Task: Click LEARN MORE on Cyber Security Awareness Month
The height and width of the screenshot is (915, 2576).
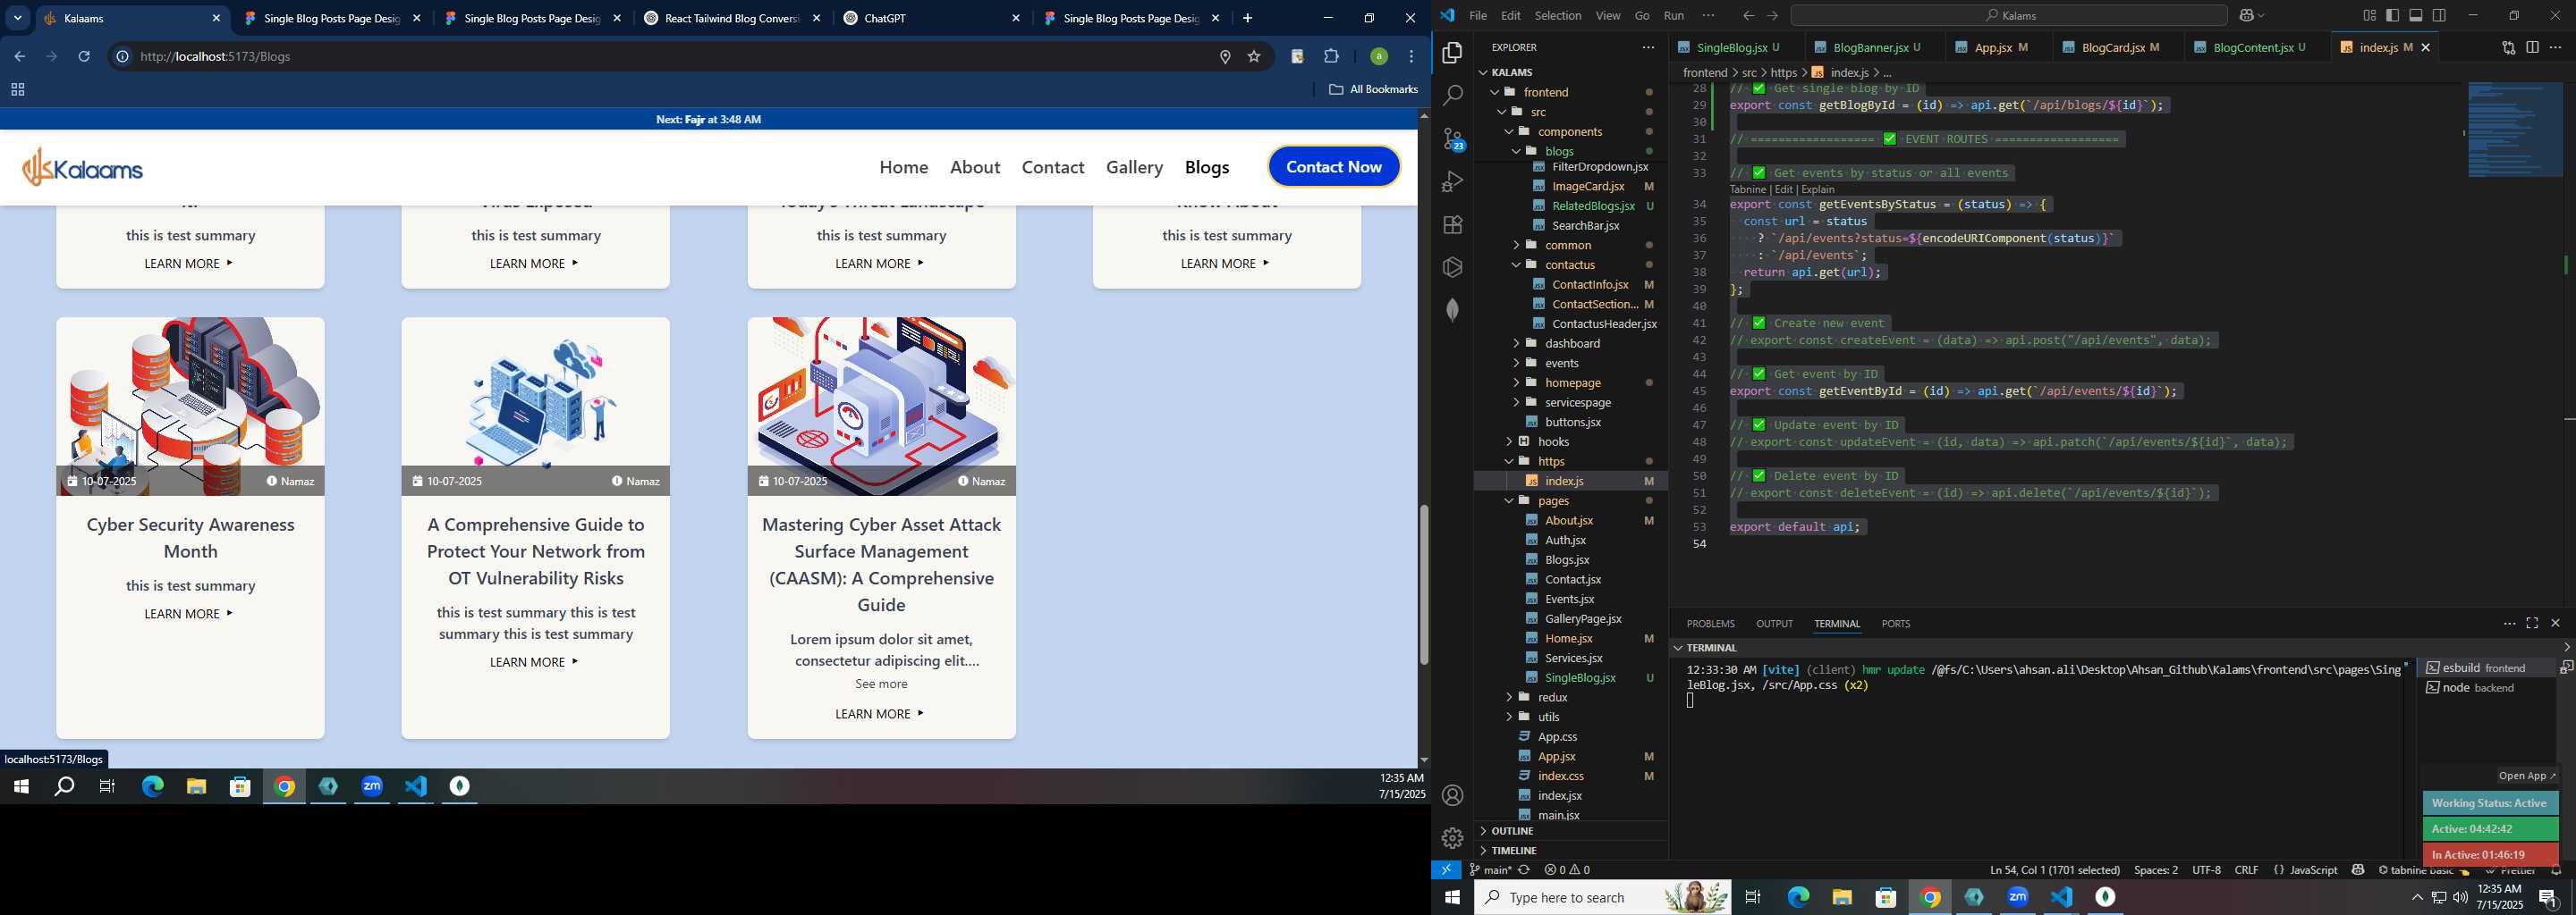Action: click(x=189, y=615)
